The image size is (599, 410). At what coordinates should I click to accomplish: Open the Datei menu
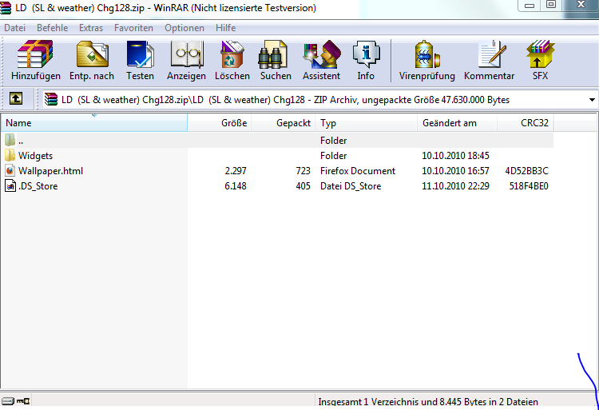(15, 28)
